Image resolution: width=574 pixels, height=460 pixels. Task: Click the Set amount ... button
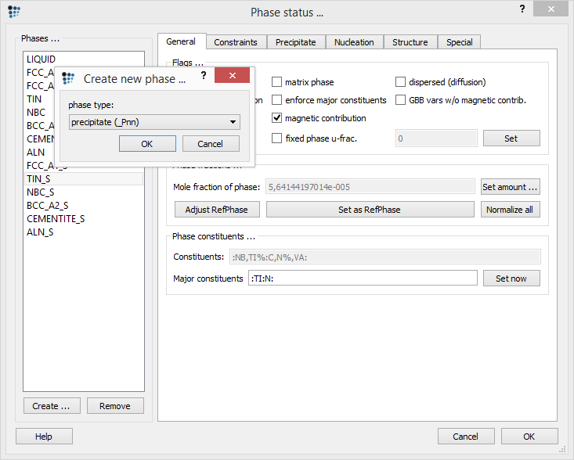coord(510,187)
